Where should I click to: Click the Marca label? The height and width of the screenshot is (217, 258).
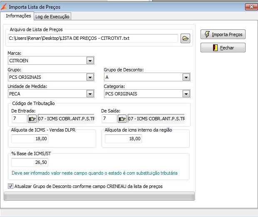[15, 53]
